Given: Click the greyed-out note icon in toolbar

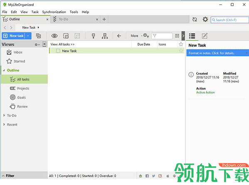Looking at the screenshot, I should [77, 36].
